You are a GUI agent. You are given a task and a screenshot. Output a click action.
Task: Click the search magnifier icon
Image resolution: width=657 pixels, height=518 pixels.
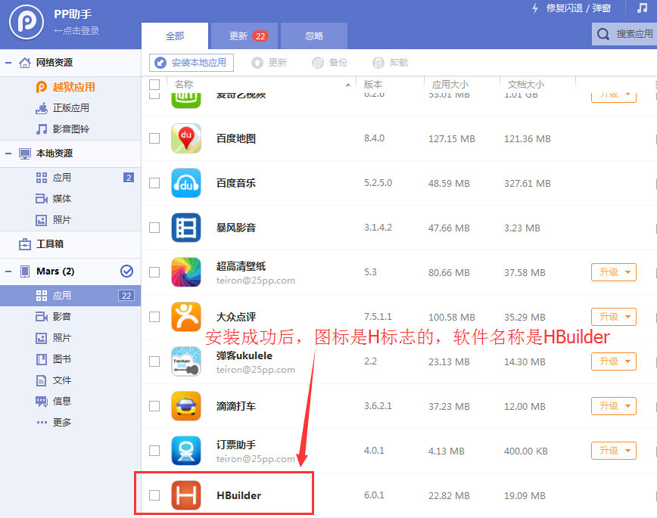pyautogui.click(x=603, y=34)
